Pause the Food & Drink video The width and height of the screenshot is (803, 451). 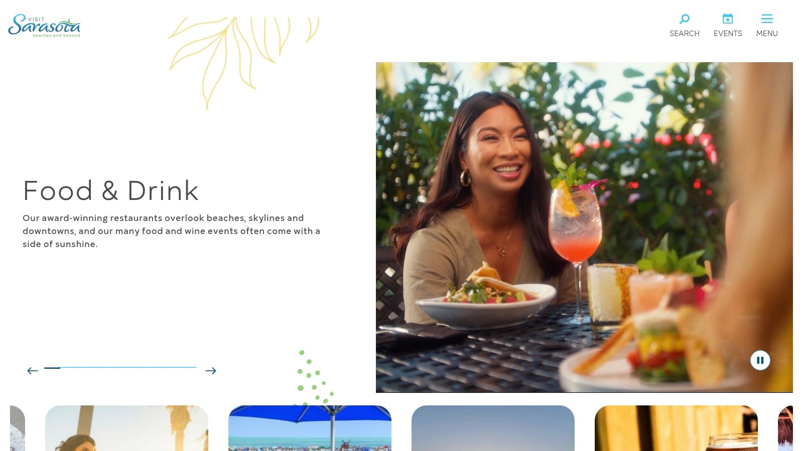[760, 360]
